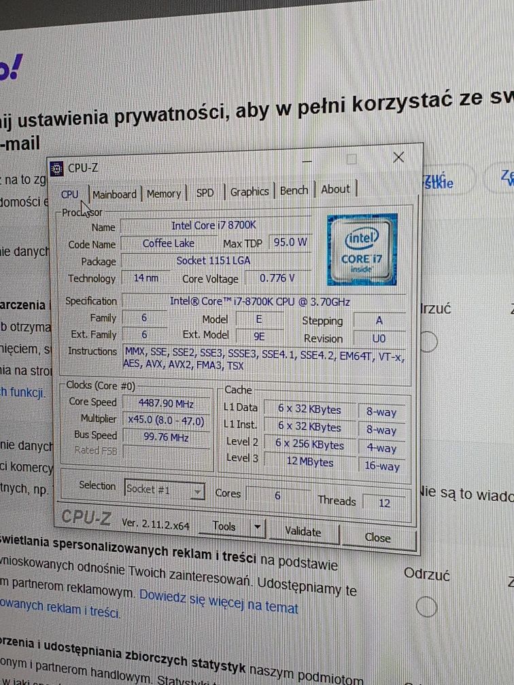The width and height of the screenshot is (514, 685).
Task: Click the Ext. Model value '9E'
Action: coord(259,336)
